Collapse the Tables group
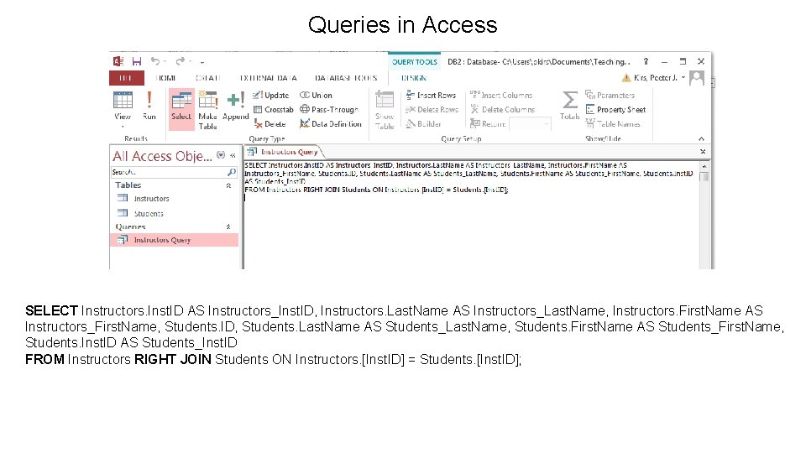Screen dimensions: 806x453 coord(228,185)
